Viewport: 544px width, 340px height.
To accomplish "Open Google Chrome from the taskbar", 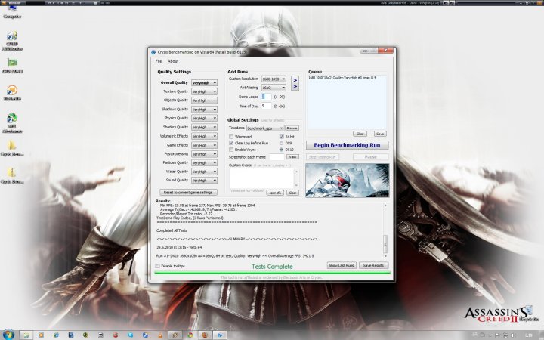I will coord(190,335).
